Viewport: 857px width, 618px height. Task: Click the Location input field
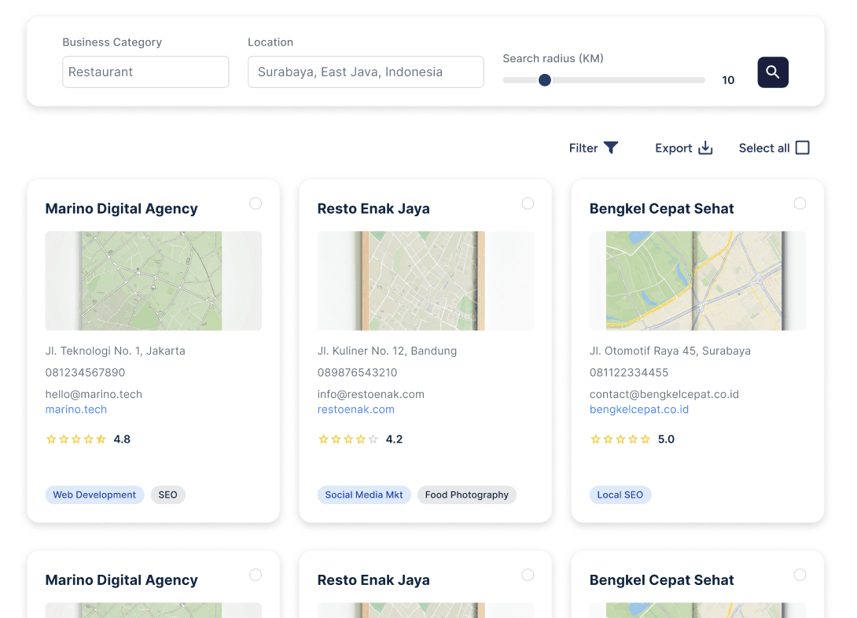(x=366, y=72)
